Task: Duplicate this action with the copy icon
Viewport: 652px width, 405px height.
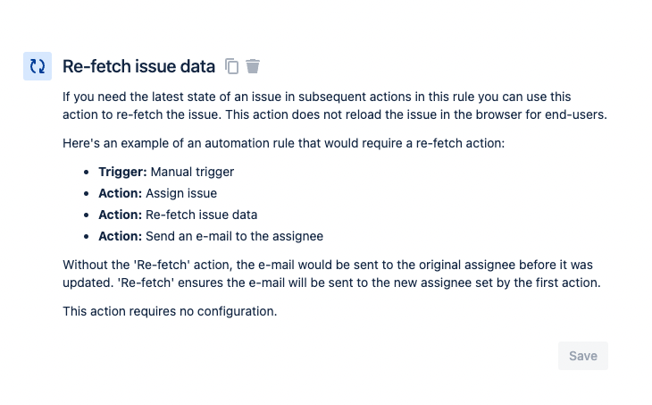Action: click(231, 66)
